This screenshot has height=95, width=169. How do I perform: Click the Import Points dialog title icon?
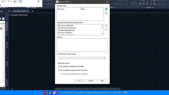pyautogui.click(x=57, y=2)
